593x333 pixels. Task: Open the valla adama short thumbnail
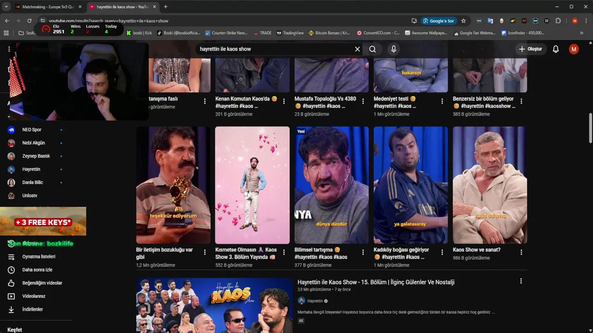[x=490, y=185]
